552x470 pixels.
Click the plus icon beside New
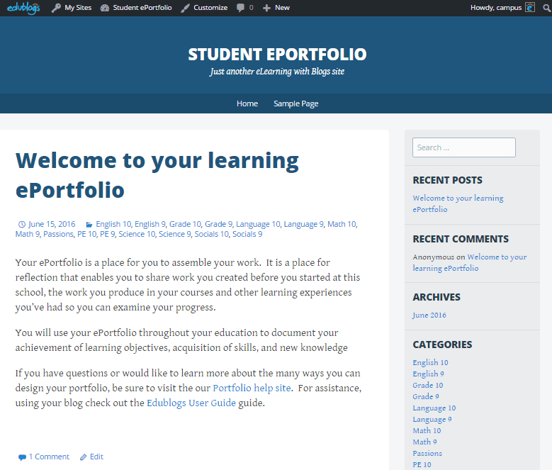267,8
